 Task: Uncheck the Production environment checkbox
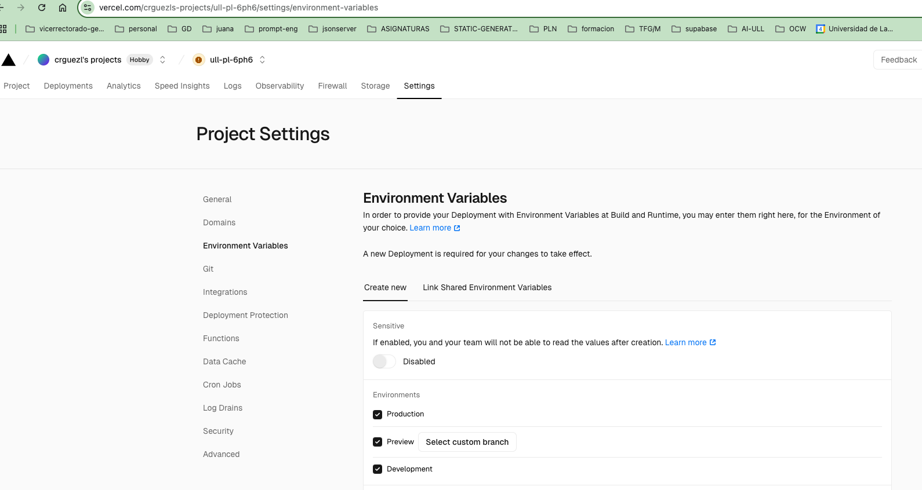(377, 415)
